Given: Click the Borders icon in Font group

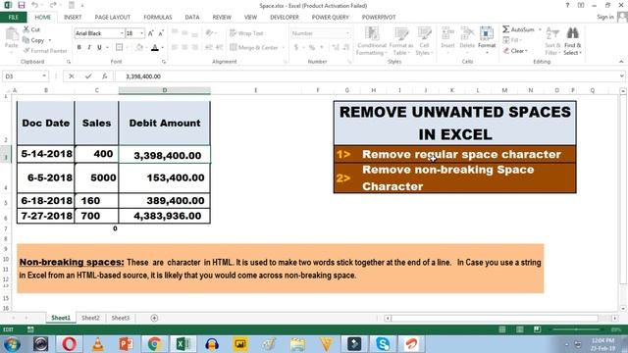Looking at the screenshot, I should click(119, 47).
